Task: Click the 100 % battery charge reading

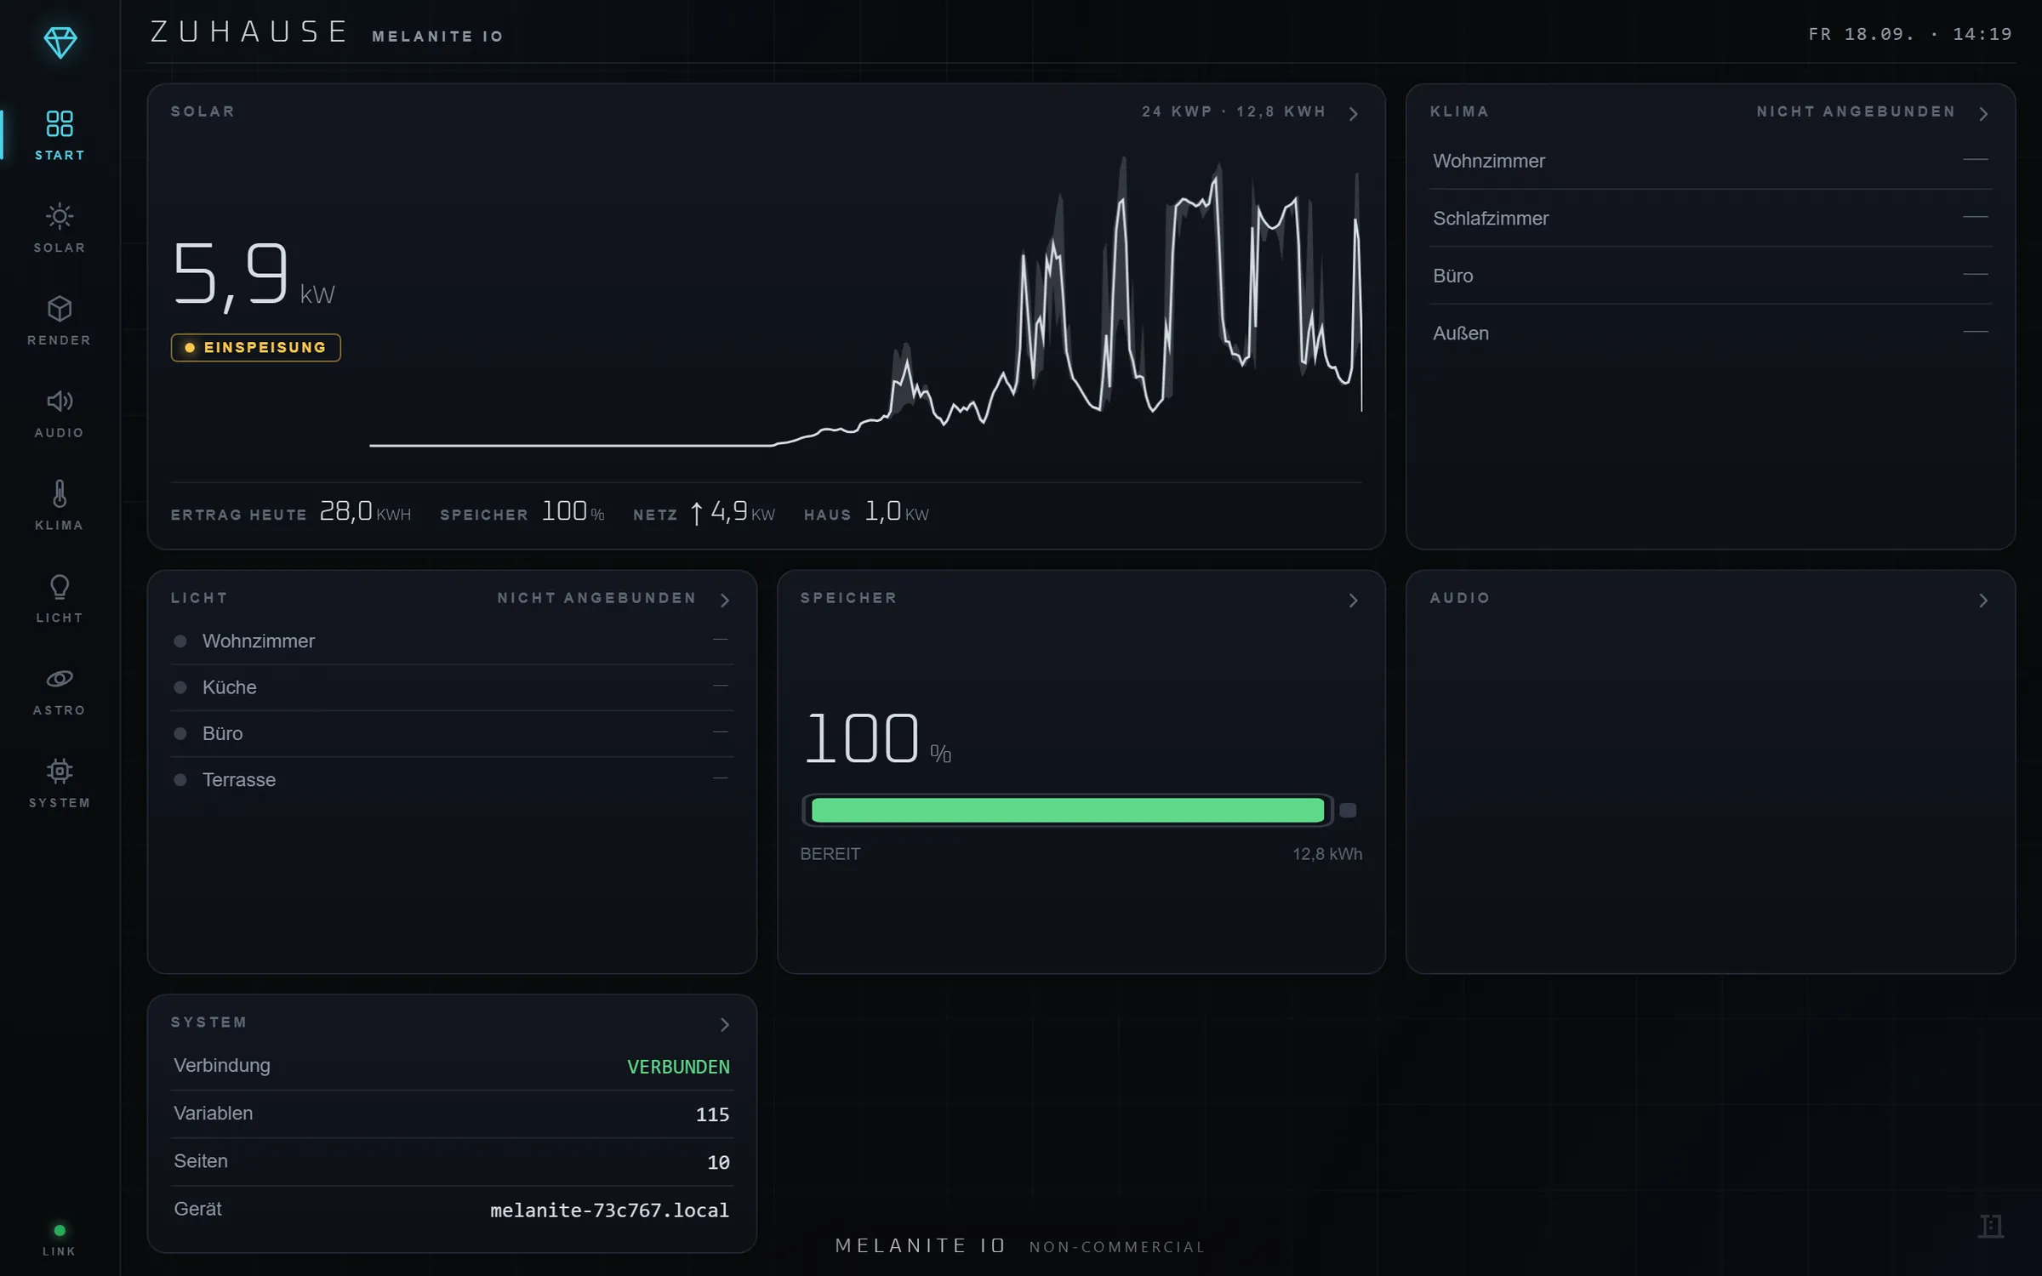Action: tap(877, 738)
